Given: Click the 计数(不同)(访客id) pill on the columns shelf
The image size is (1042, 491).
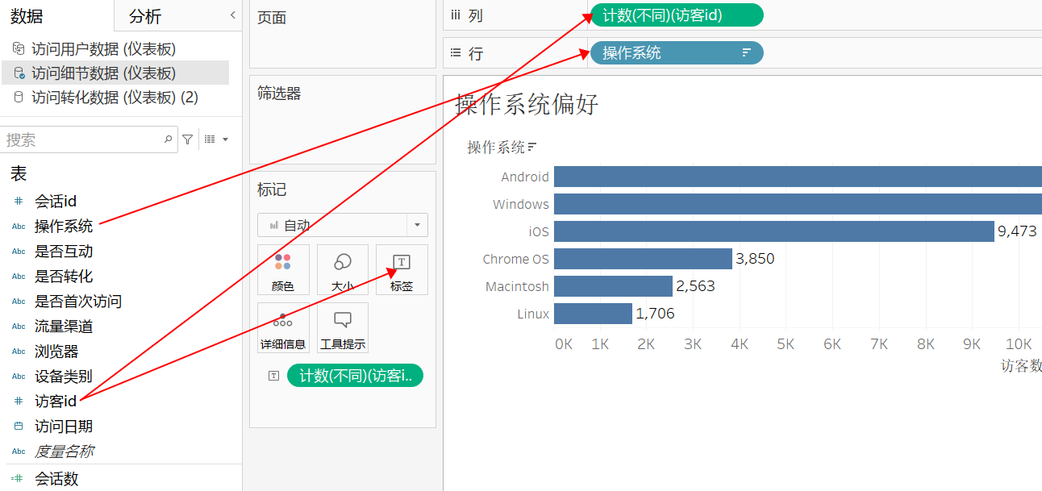Looking at the screenshot, I should point(677,15).
